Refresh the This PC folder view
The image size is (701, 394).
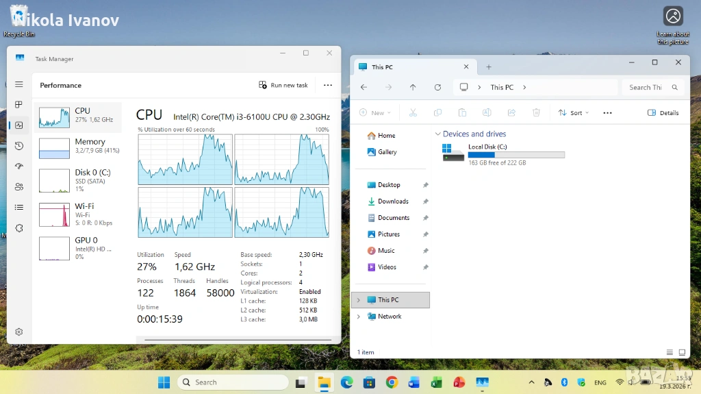tap(437, 87)
